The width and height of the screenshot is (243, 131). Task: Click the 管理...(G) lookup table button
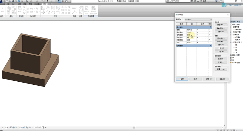tap(221, 69)
